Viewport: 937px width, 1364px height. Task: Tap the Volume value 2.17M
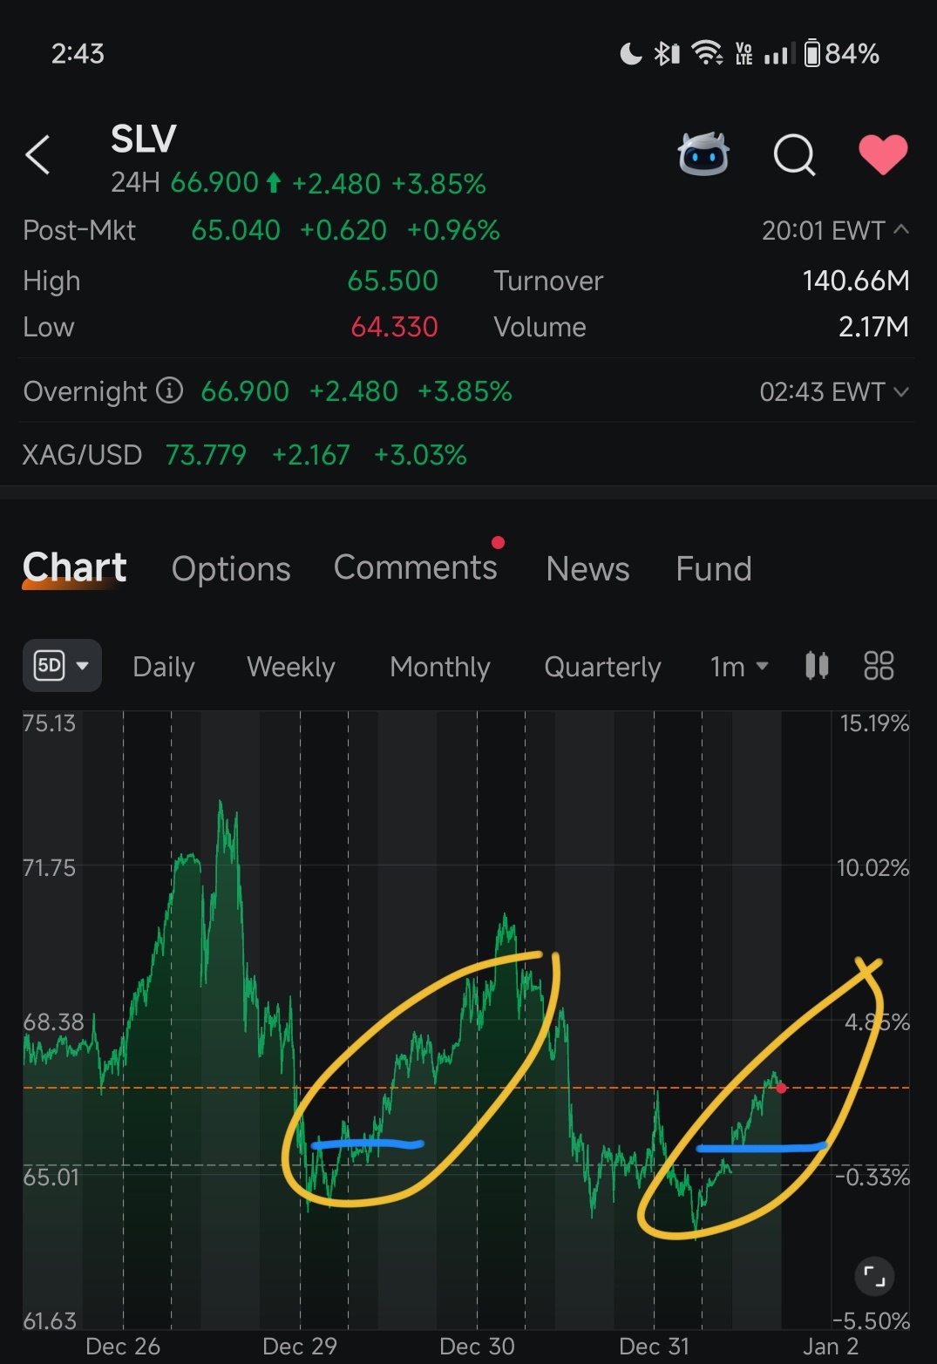[873, 327]
